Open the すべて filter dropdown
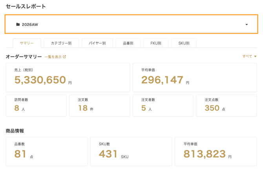263x169 pixels. 249,56
